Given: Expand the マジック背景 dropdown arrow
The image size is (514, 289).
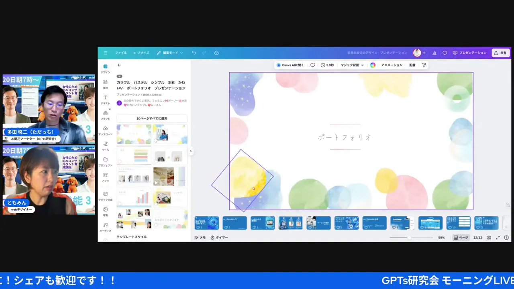Looking at the screenshot, I should click(362, 65).
